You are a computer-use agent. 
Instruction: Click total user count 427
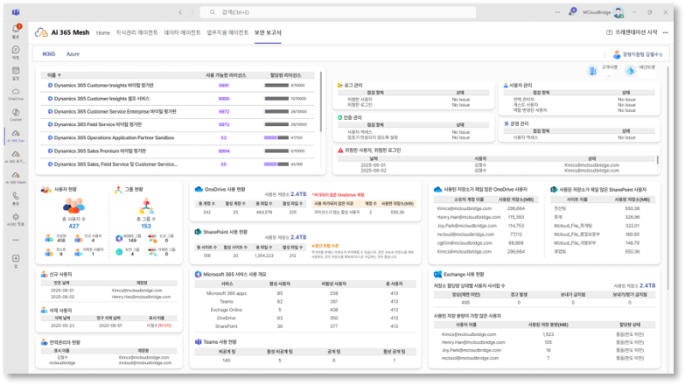(x=73, y=226)
